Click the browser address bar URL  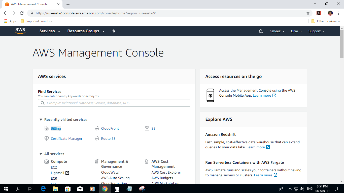coord(96,13)
